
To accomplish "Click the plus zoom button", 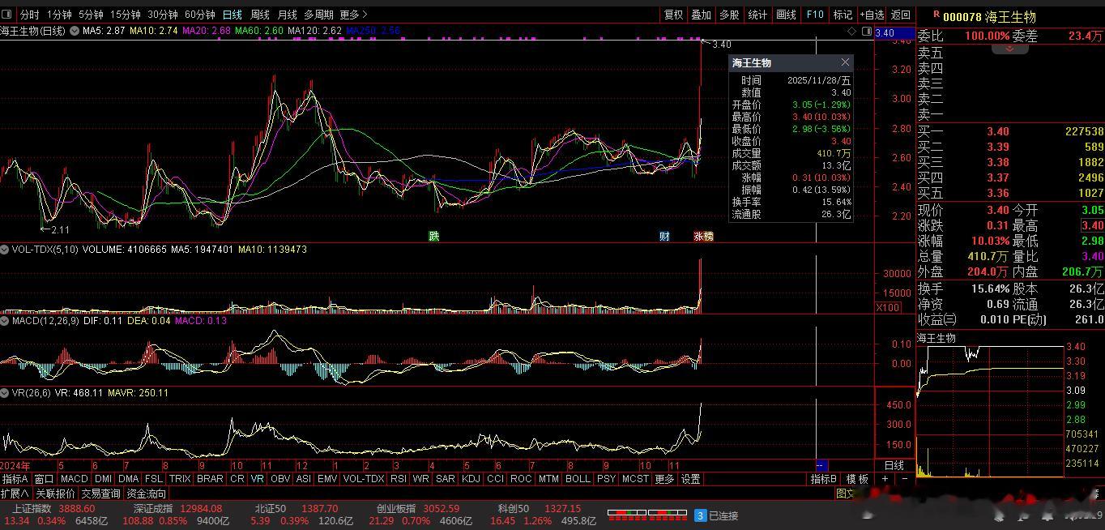I will 885,479.
